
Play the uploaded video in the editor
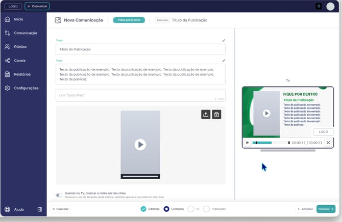(140, 145)
